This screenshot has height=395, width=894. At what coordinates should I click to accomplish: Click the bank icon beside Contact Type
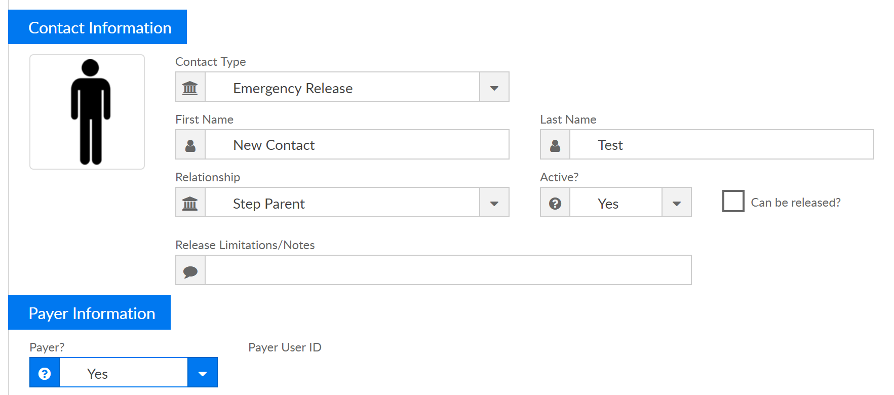[x=190, y=87]
